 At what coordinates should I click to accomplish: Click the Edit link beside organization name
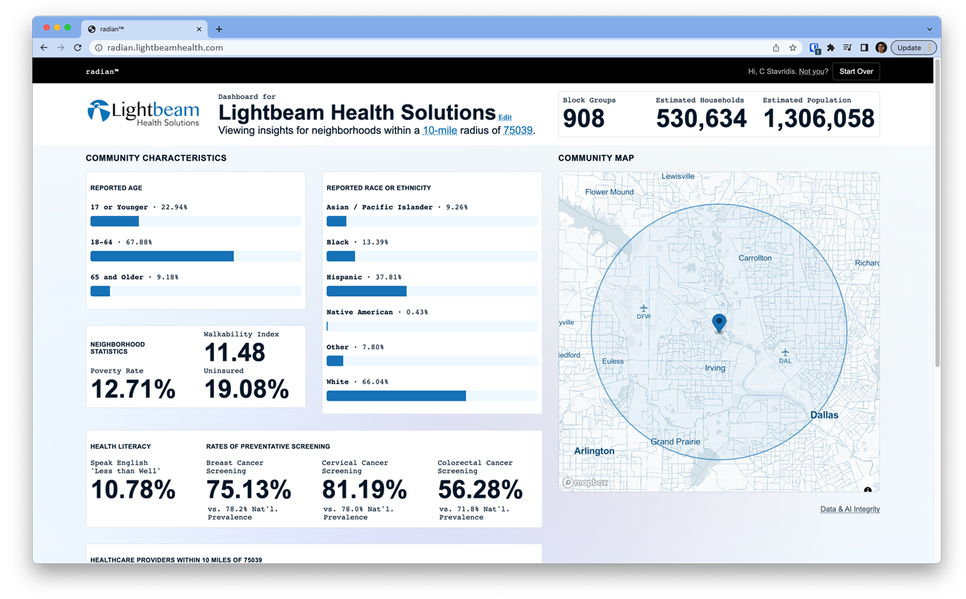click(505, 117)
